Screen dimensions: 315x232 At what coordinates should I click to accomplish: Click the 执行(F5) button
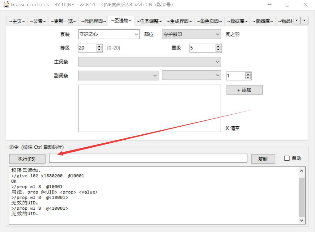click(x=27, y=159)
